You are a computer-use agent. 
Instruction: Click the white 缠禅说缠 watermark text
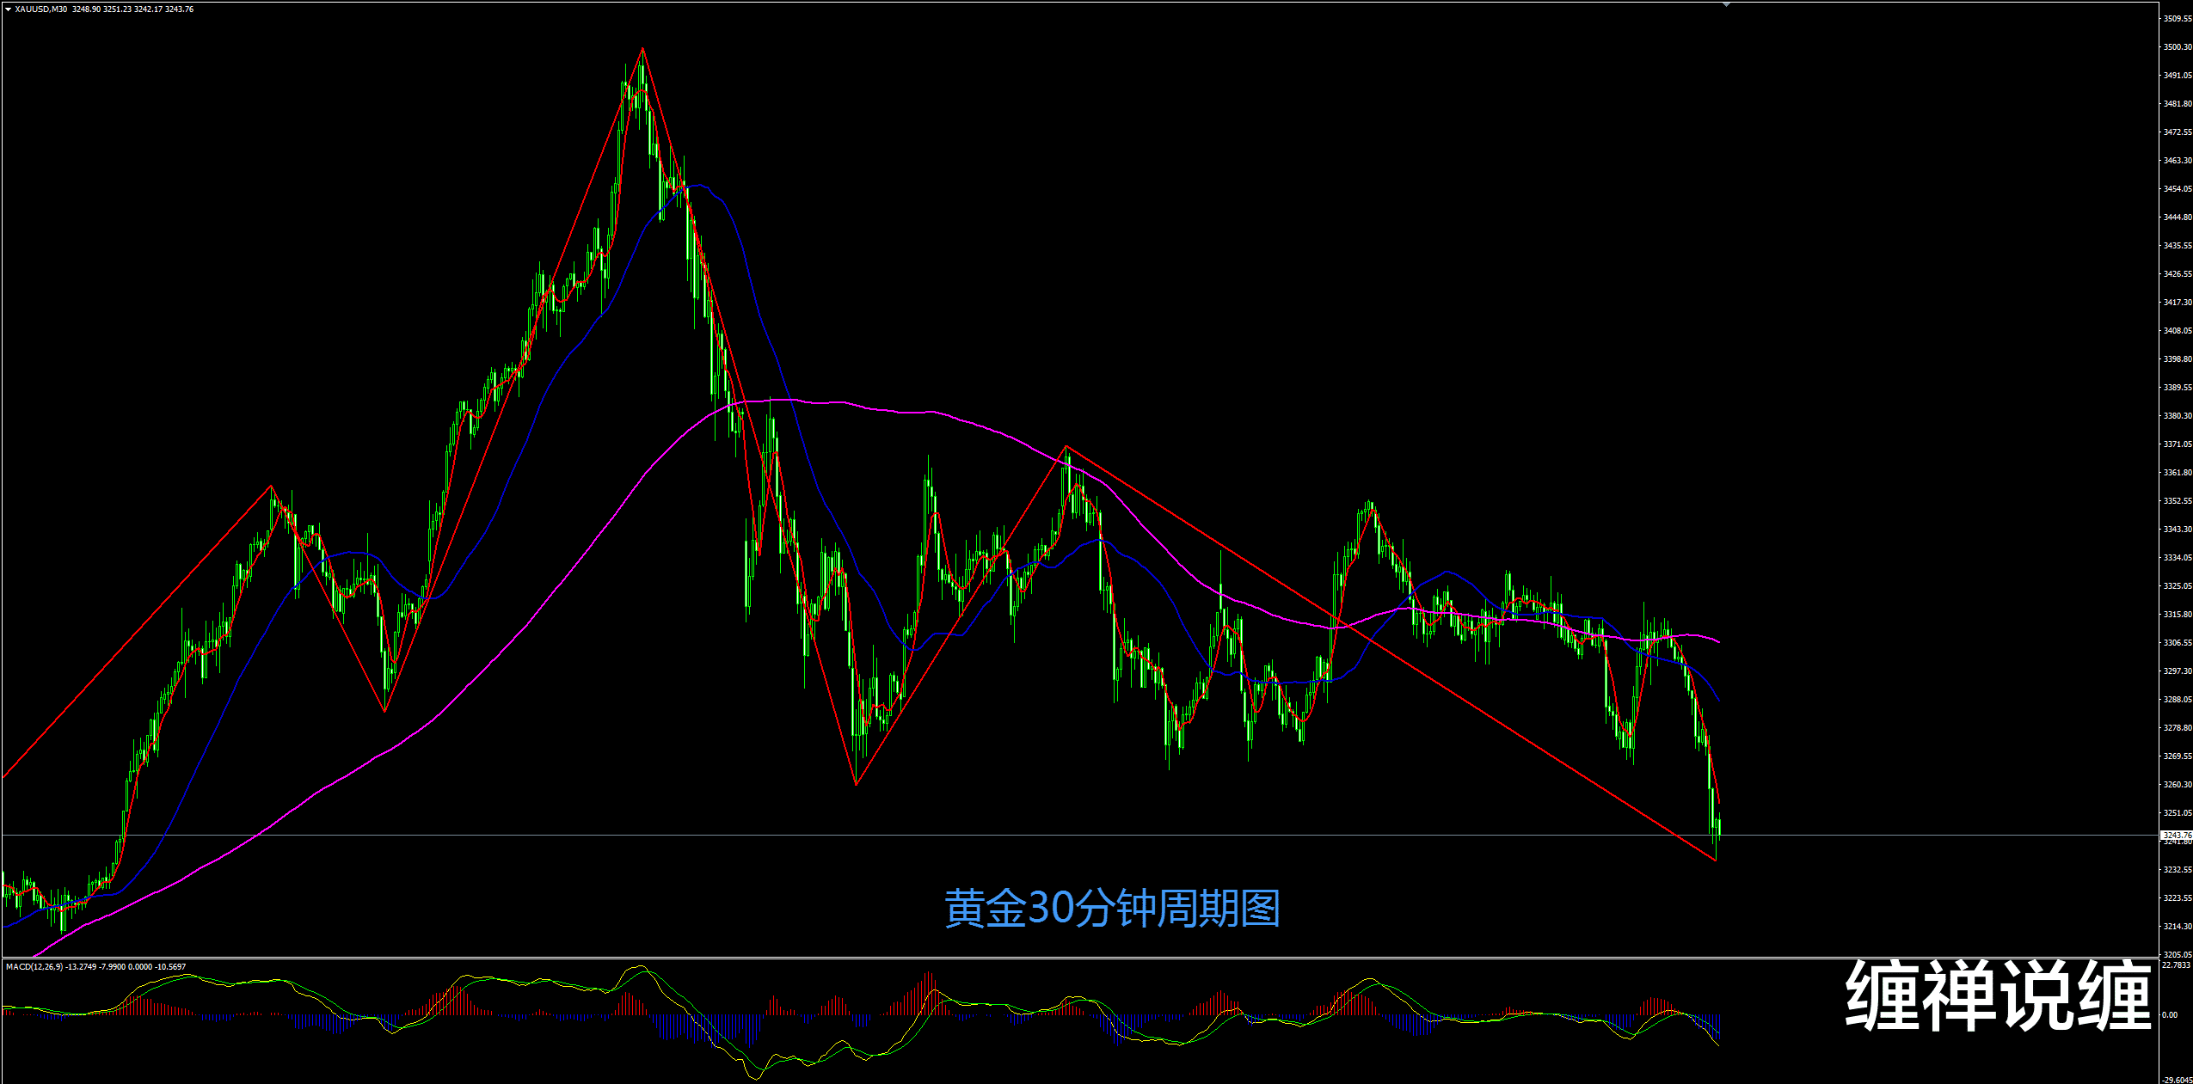[x=1997, y=995]
